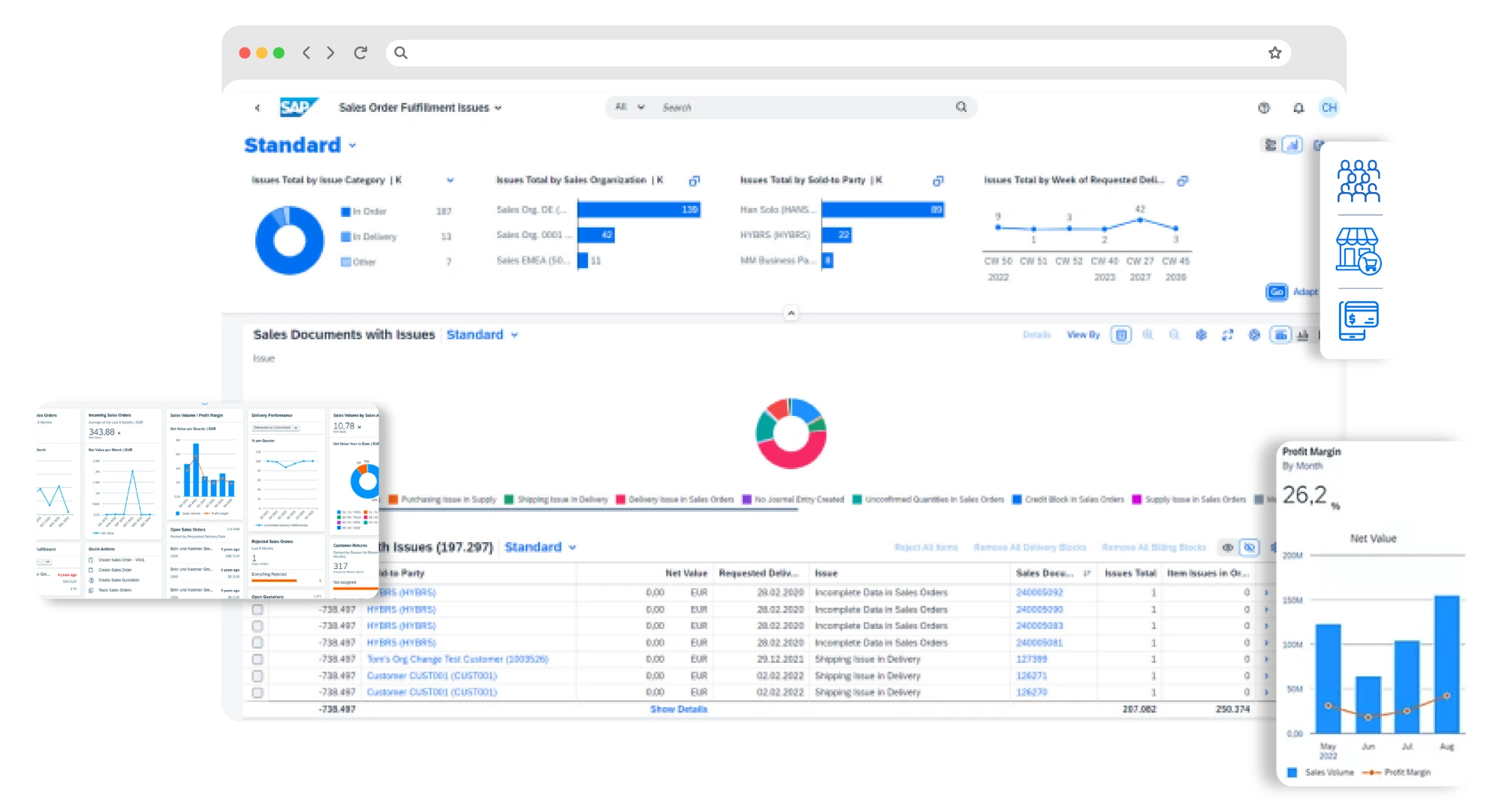Click the fullscreen expand icon in the toolbar
Viewport: 1502px width, 810px height.
1229,335
